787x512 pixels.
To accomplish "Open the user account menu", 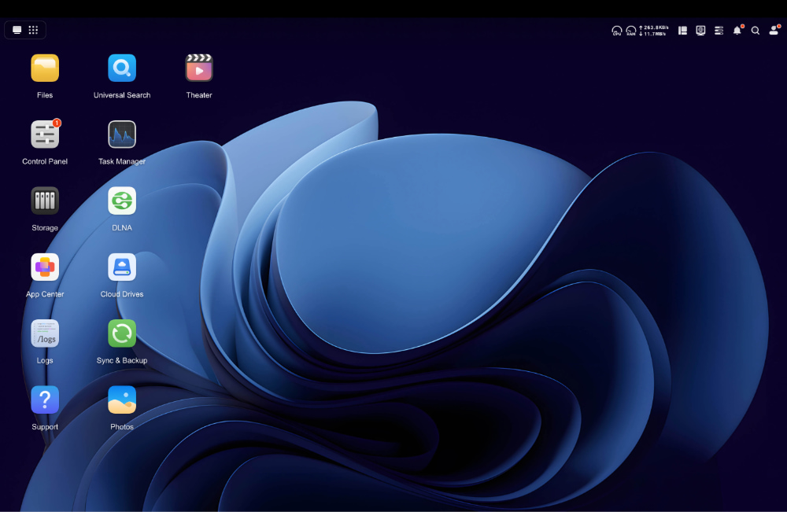I will 774,31.
